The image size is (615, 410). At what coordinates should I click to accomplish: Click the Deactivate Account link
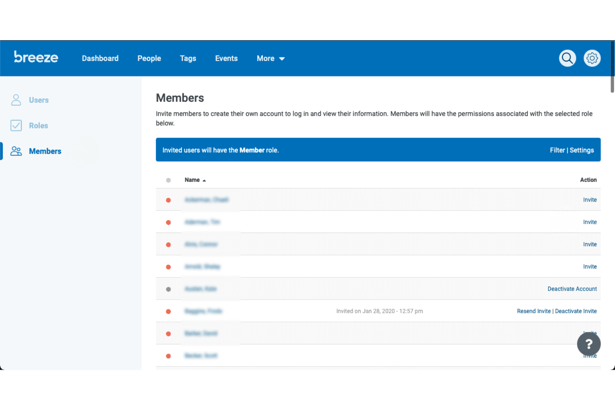tap(572, 289)
